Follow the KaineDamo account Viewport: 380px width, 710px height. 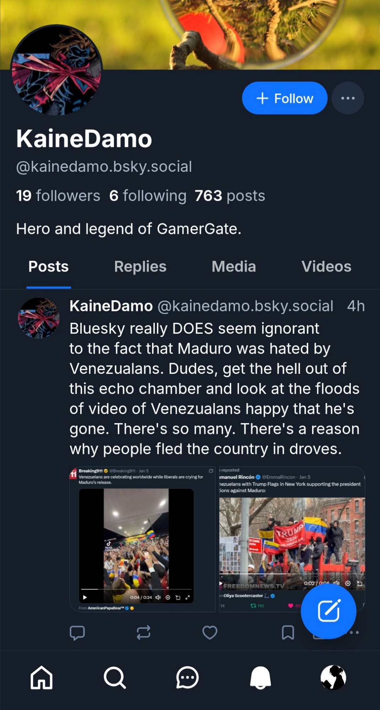(284, 98)
